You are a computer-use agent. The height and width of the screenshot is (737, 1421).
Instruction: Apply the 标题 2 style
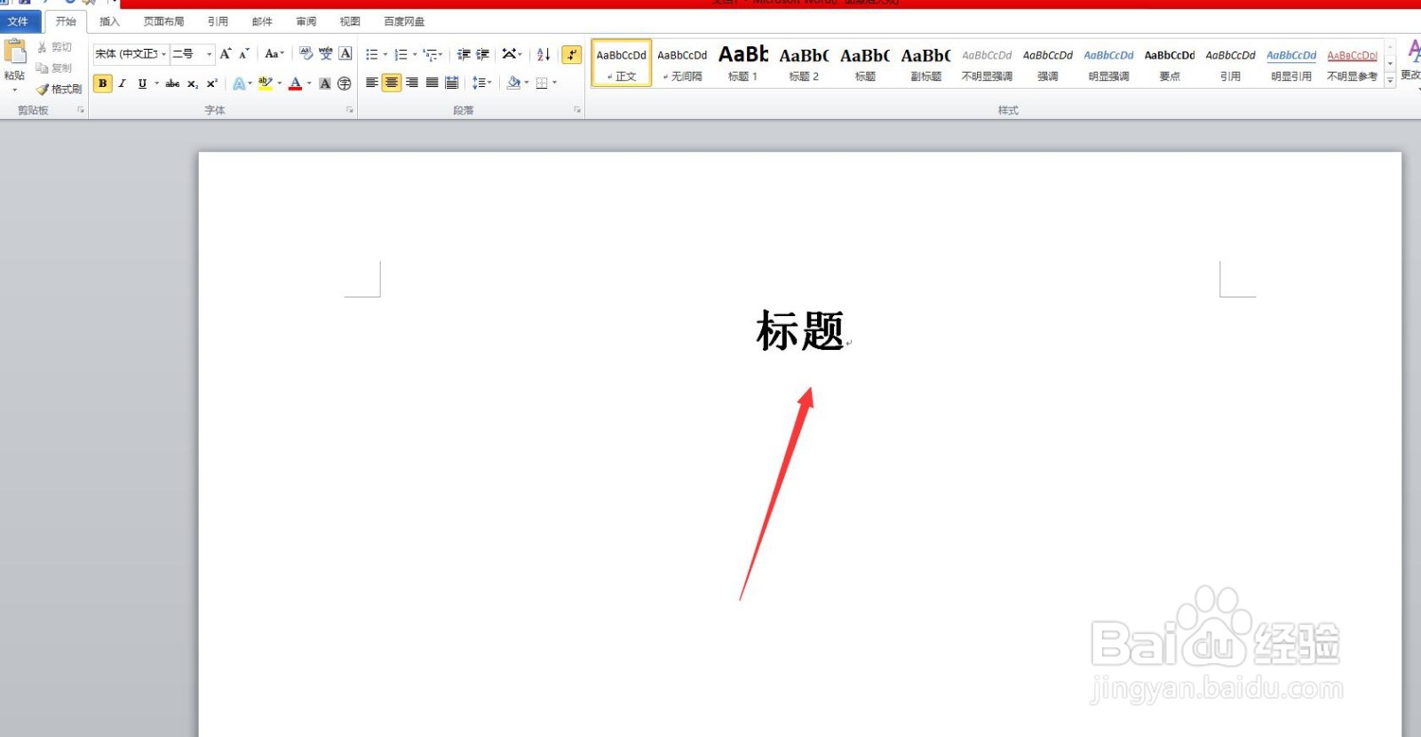[x=804, y=63]
